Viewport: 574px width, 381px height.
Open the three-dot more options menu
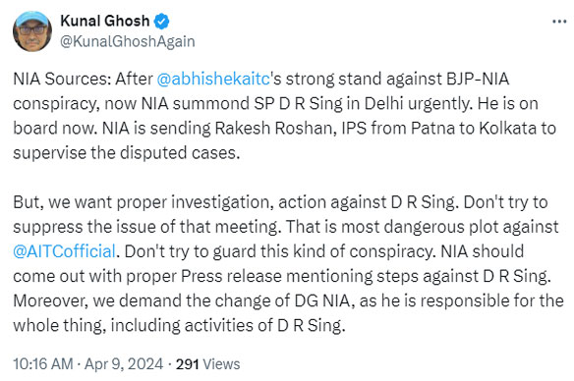pos(559,22)
